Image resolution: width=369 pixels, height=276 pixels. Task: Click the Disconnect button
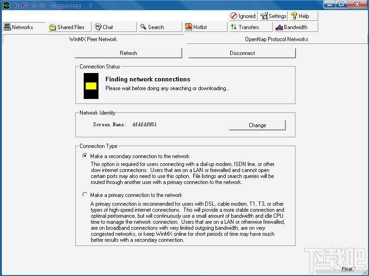point(242,53)
